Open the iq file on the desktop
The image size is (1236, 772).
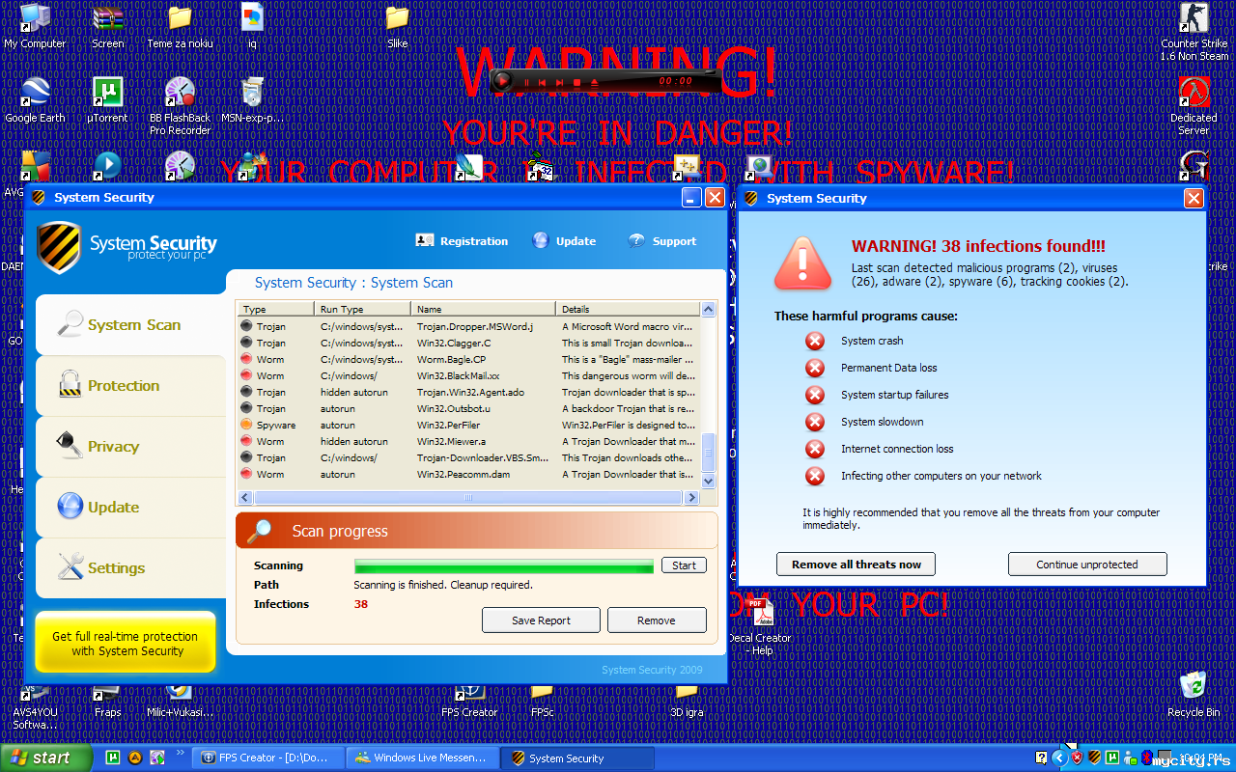pyautogui.click(x=252, y=26)
